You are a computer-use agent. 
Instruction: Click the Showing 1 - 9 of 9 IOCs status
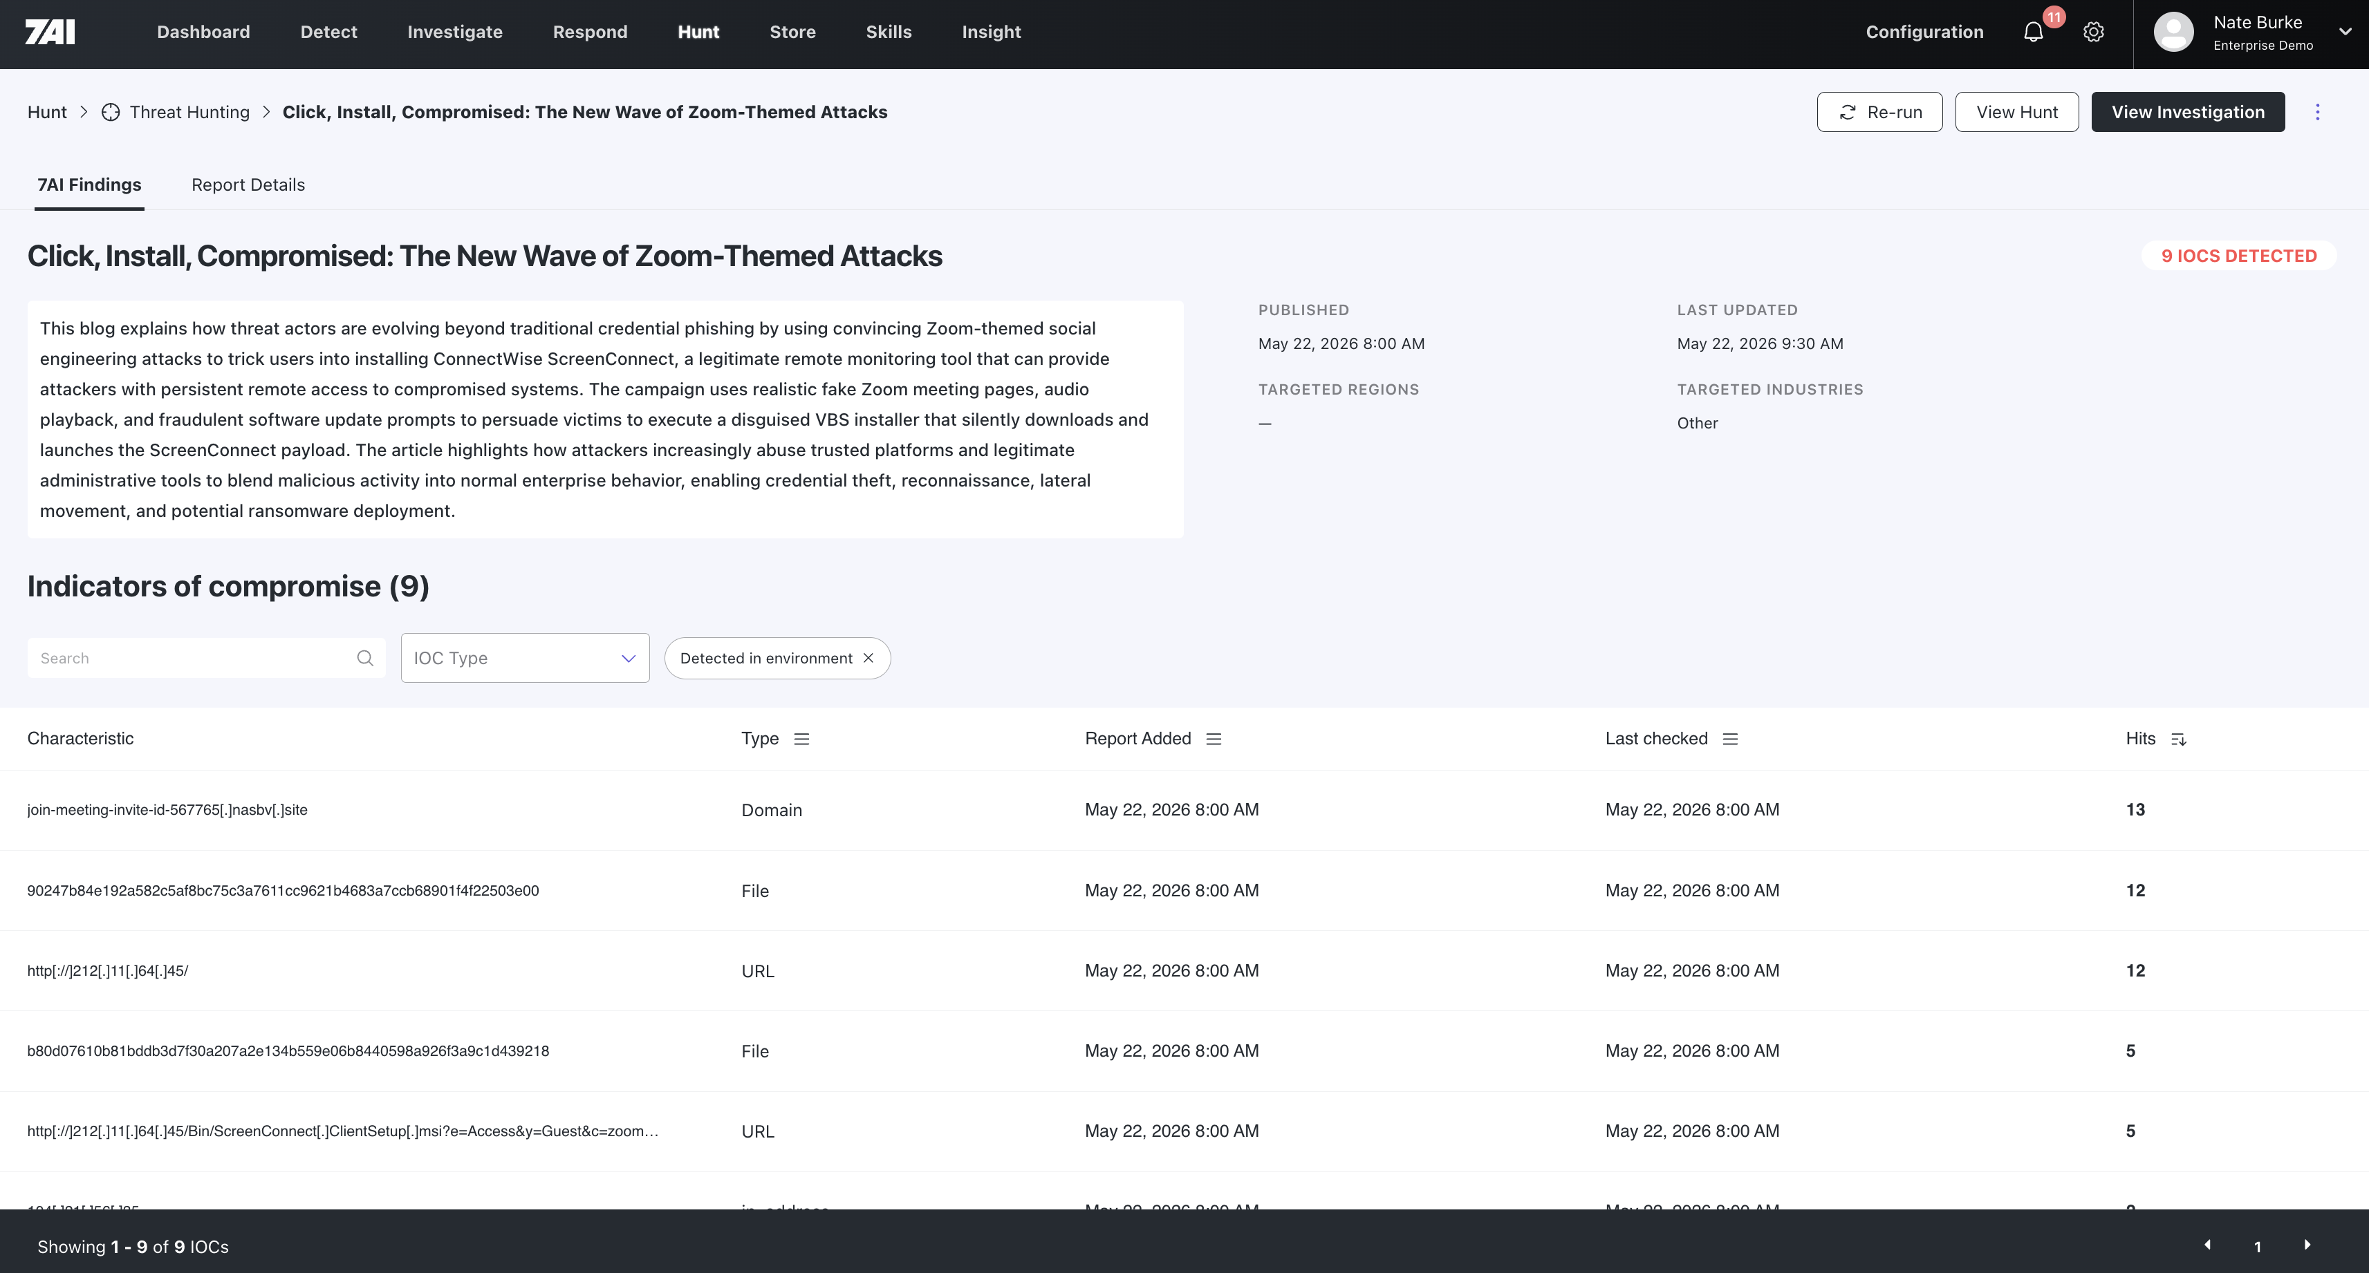[133, 1247]
